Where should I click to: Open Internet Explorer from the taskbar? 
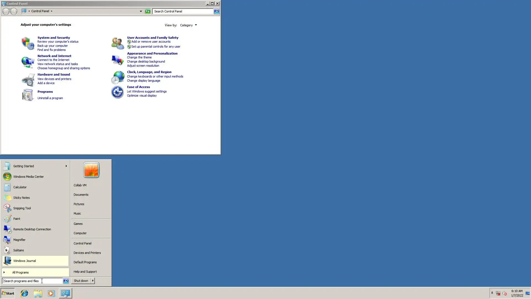coord(24,293)
